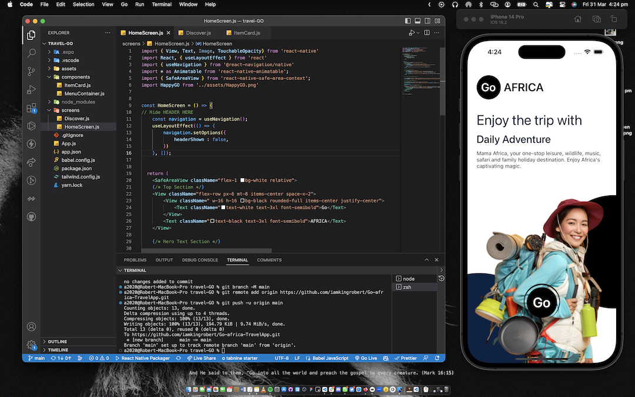
Task: Toggle split editor layout icon in title bar
Action: 426,33
